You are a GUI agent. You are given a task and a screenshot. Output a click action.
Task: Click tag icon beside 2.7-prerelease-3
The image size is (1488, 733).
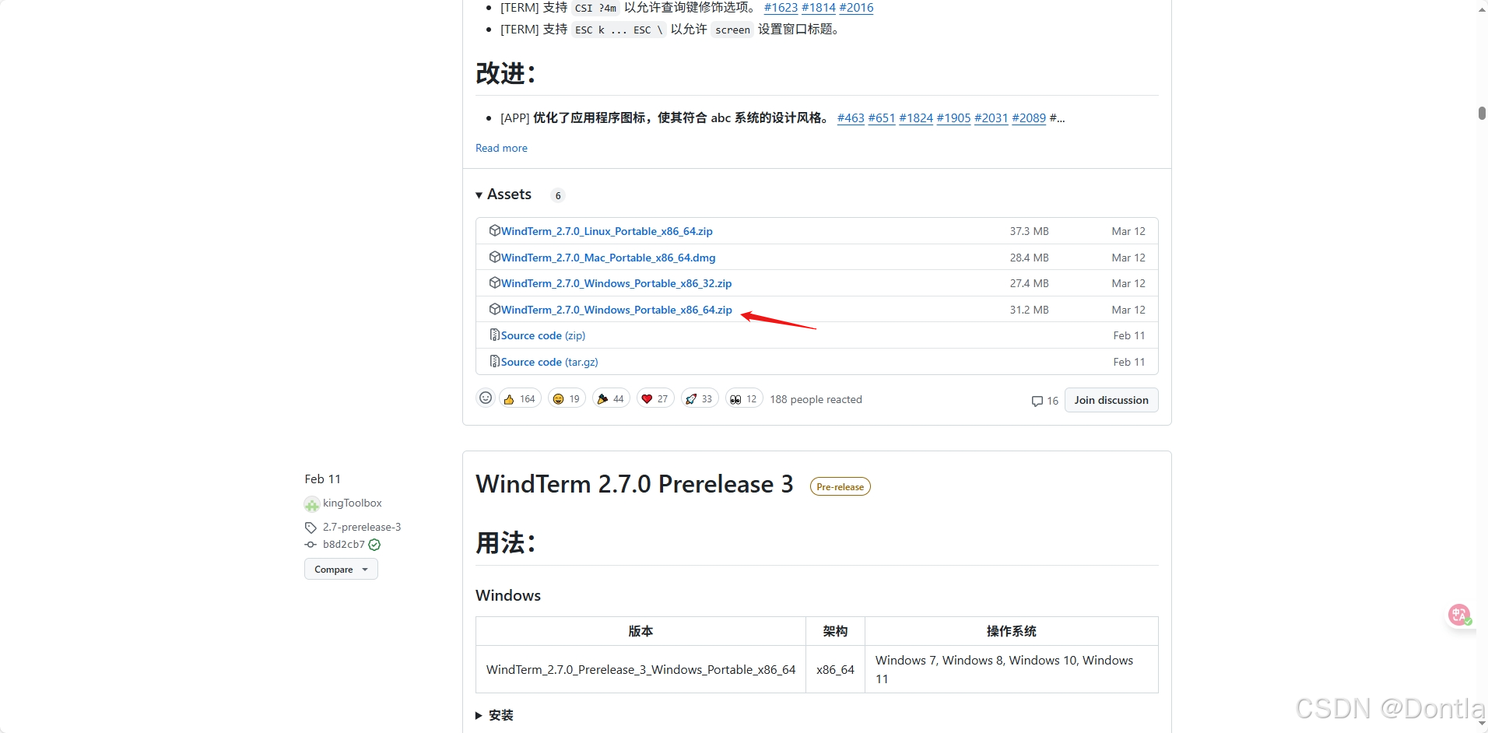pos(311,528)
